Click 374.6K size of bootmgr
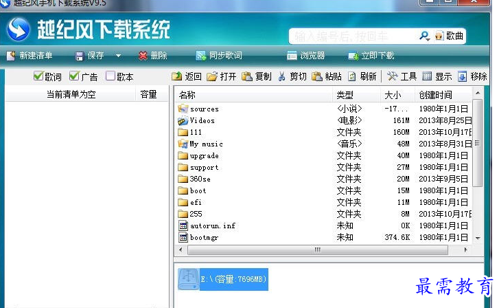Viewport: 499px width, 308px height. (x=397, y=238)
